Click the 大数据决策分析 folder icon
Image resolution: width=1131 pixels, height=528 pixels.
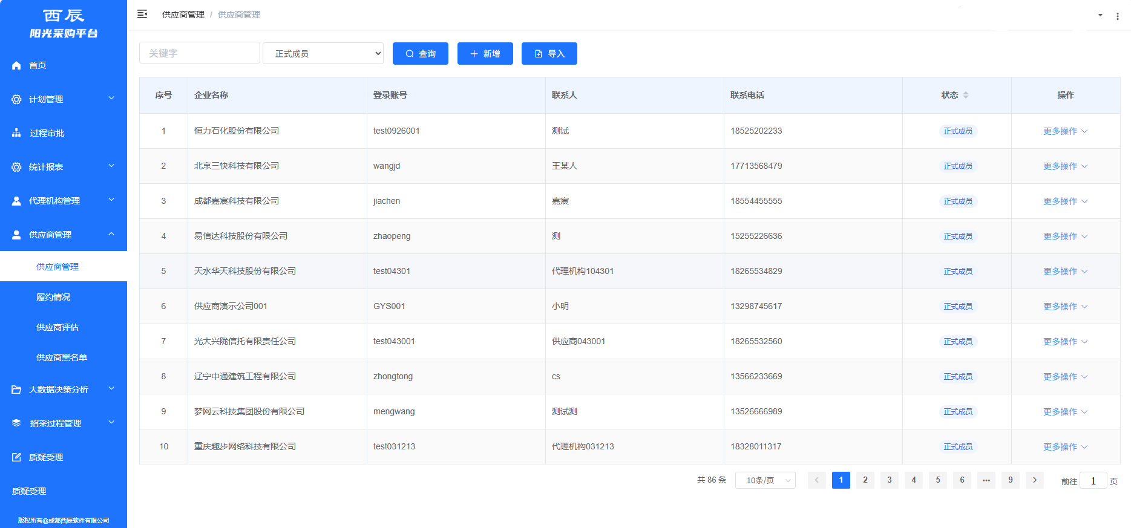click(x=16, y=389)
